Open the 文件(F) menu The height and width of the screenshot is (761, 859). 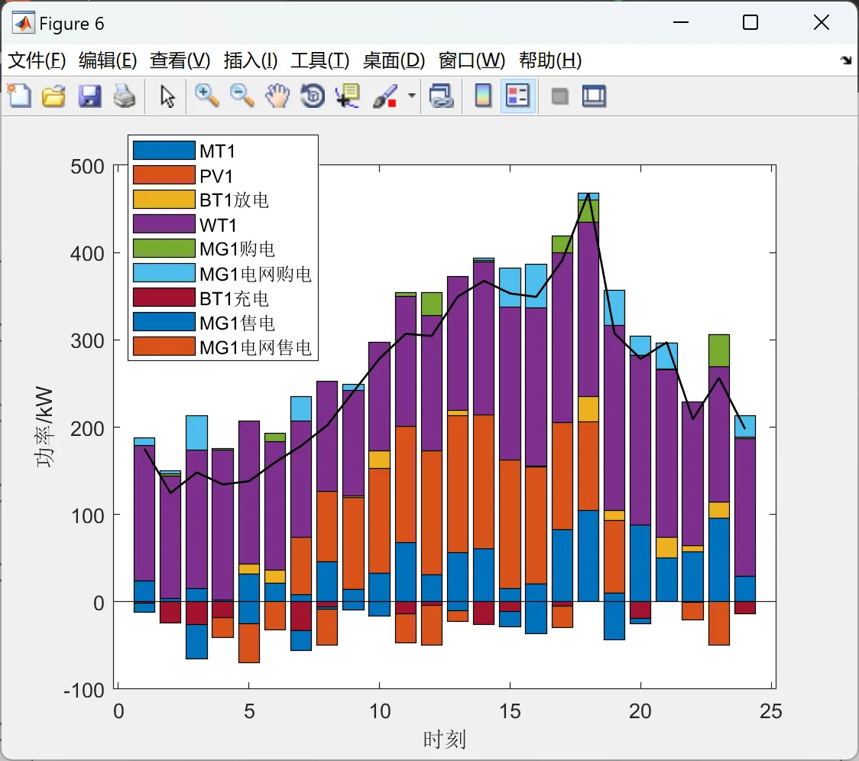(x=37, y=60)
